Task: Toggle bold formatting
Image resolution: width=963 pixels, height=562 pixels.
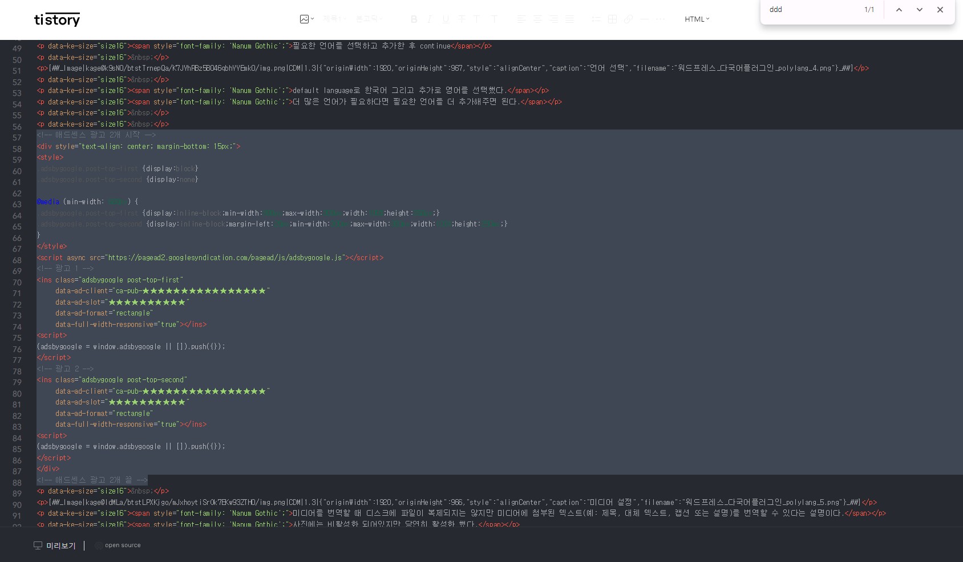Action: (x=414, y=19)
